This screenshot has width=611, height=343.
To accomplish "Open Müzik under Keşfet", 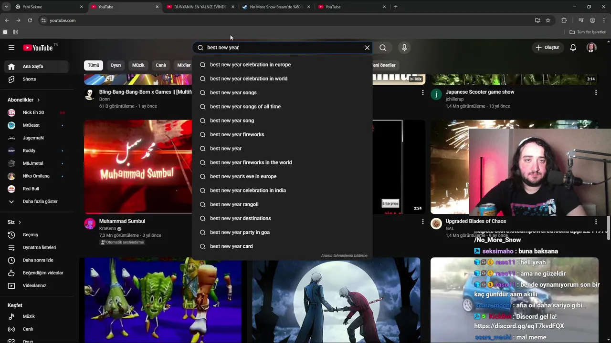I will tap(37, 316).
